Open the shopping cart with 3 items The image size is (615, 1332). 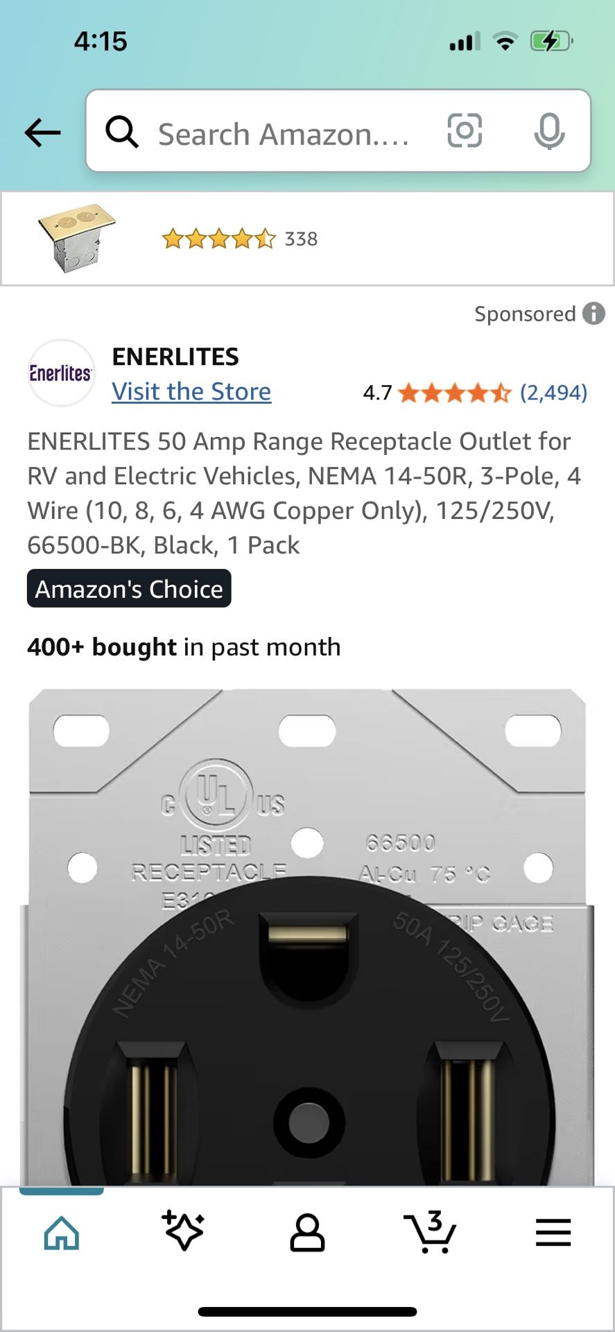pyautogui.click(x=430, y=1231)
